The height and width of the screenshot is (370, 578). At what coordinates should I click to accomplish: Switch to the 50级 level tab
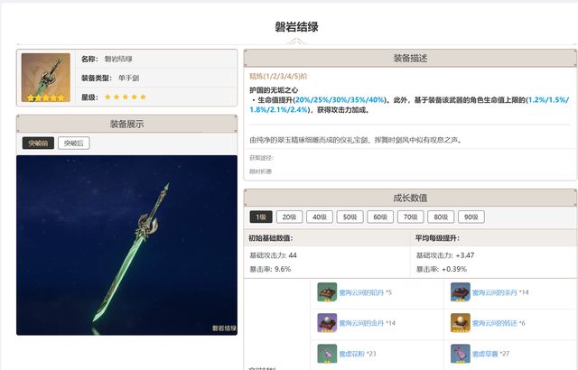coord(350,217)
